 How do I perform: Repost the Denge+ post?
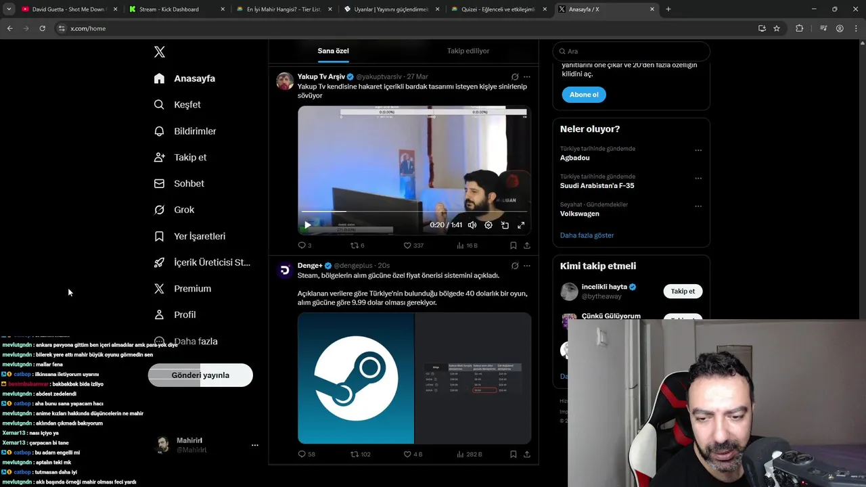(x=360, y=455)
